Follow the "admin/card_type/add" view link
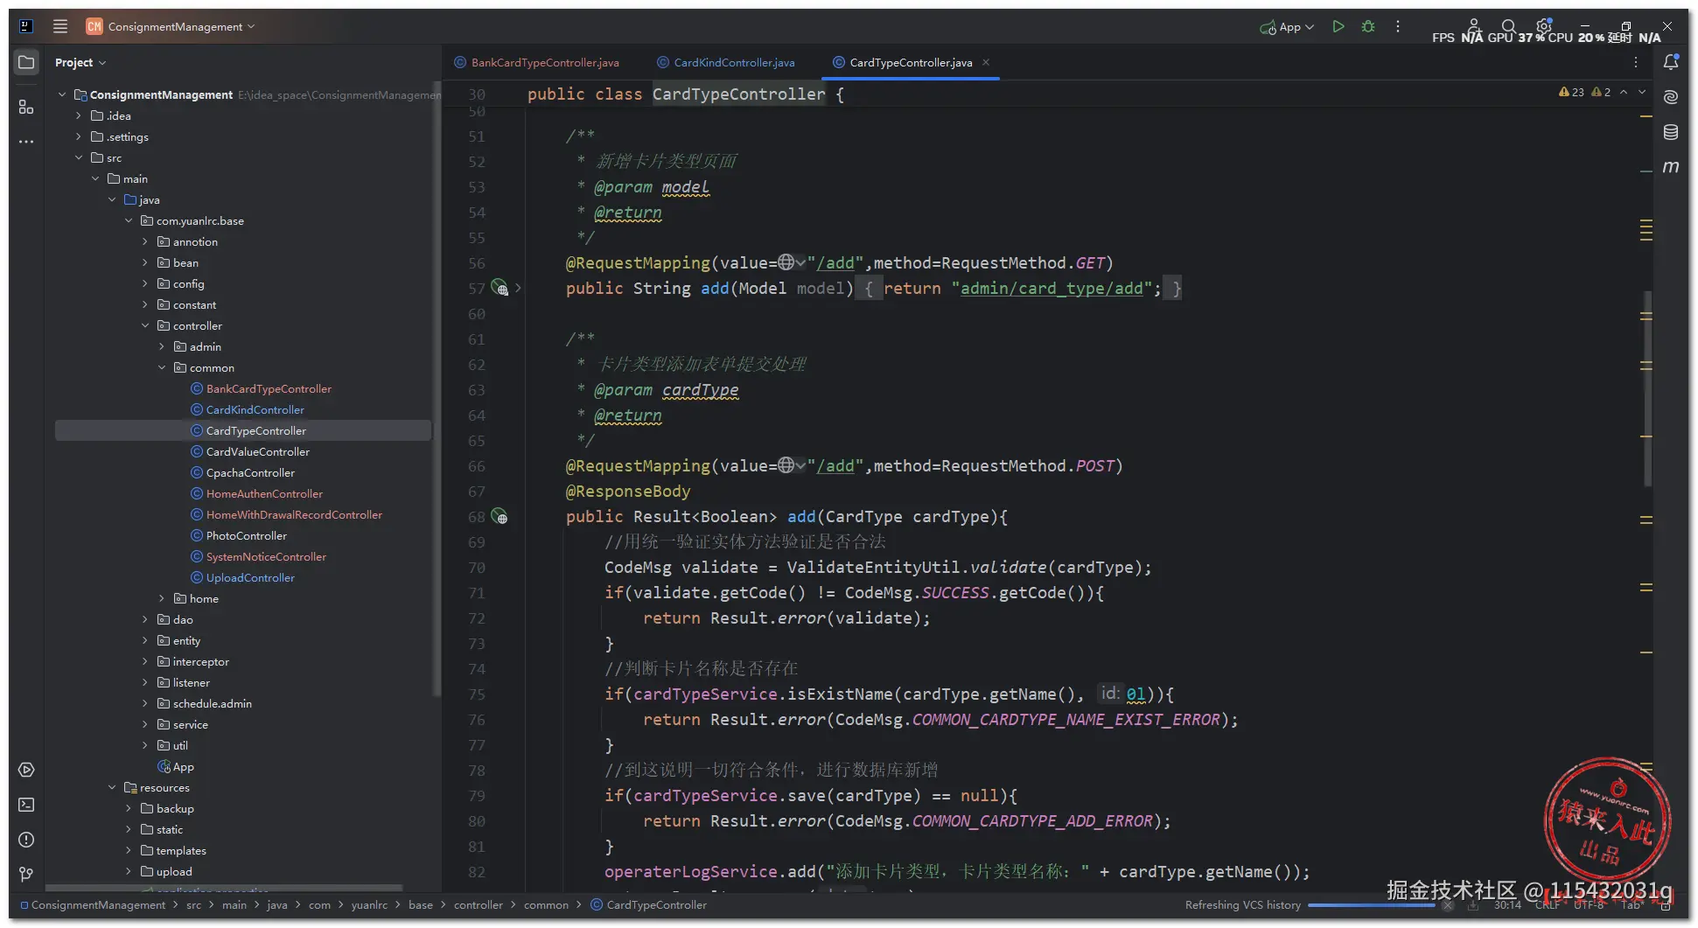The image size is (1698, 928). point(1052,288)
